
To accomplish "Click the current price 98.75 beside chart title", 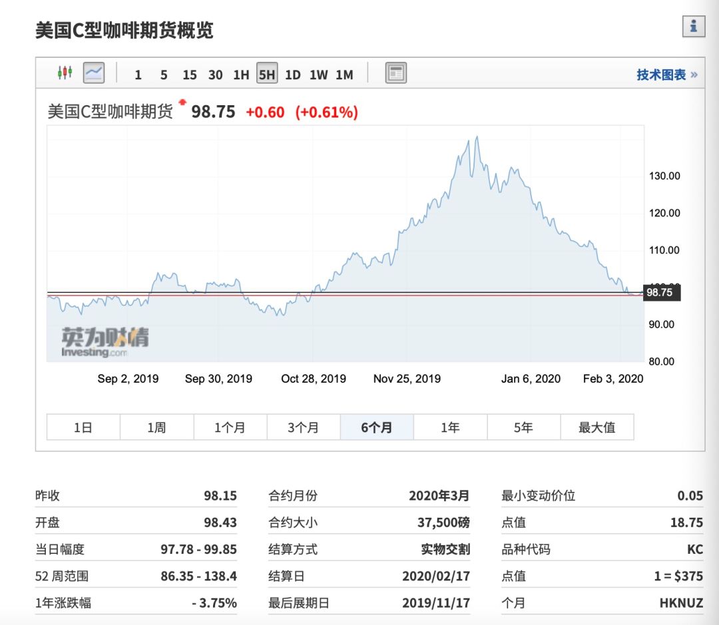I will [213, 111].
